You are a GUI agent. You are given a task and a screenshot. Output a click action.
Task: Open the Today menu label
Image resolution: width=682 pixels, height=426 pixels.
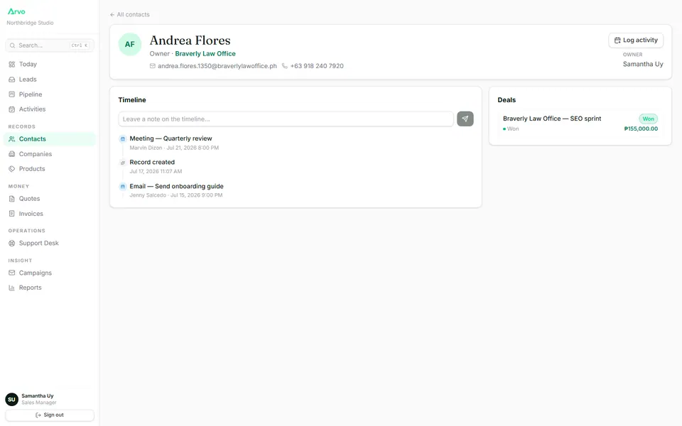point(28,65)
